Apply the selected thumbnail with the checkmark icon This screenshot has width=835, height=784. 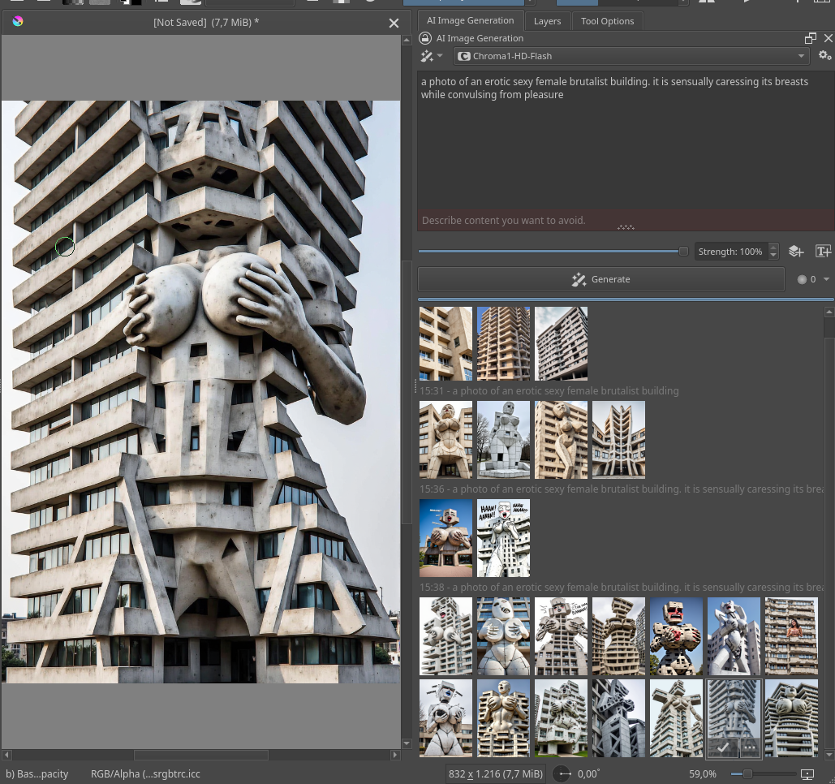point(722,747)
